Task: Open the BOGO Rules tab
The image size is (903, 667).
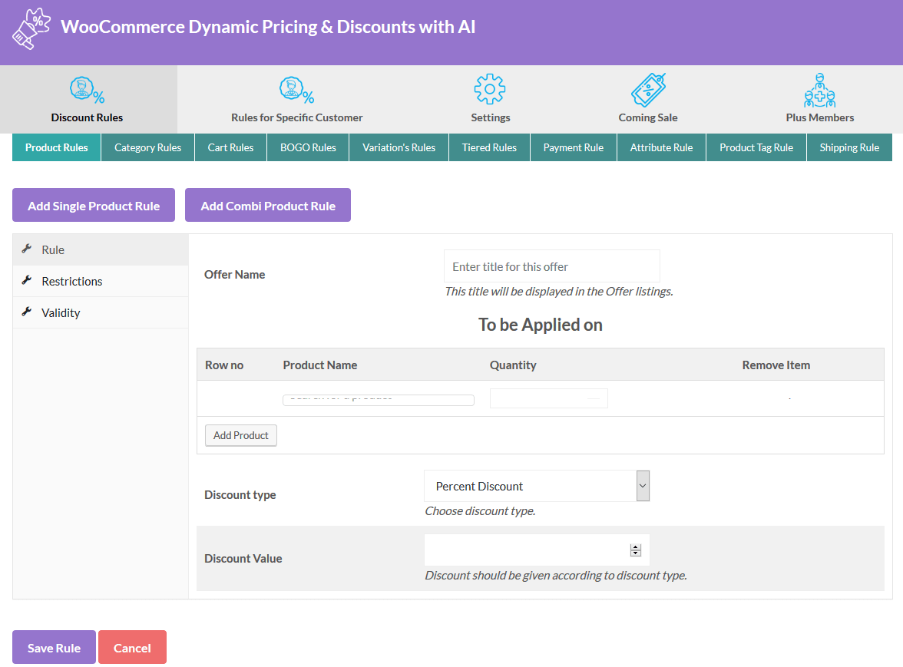Action: point(307,147)
